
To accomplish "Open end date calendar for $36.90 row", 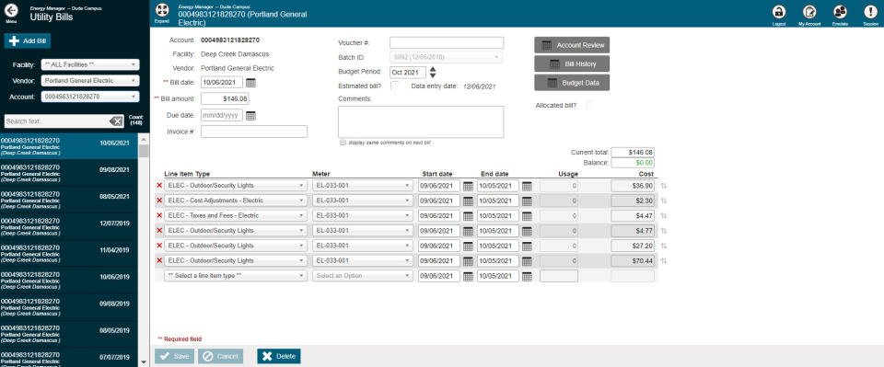I will [527, 186].
